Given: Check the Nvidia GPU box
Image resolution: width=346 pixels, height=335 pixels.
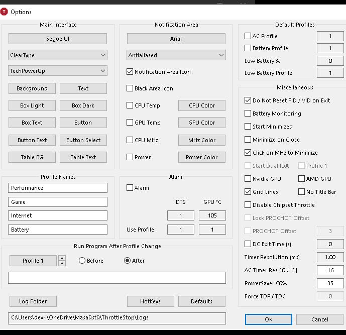Looking at the screenshot, I should pos(248,178).
